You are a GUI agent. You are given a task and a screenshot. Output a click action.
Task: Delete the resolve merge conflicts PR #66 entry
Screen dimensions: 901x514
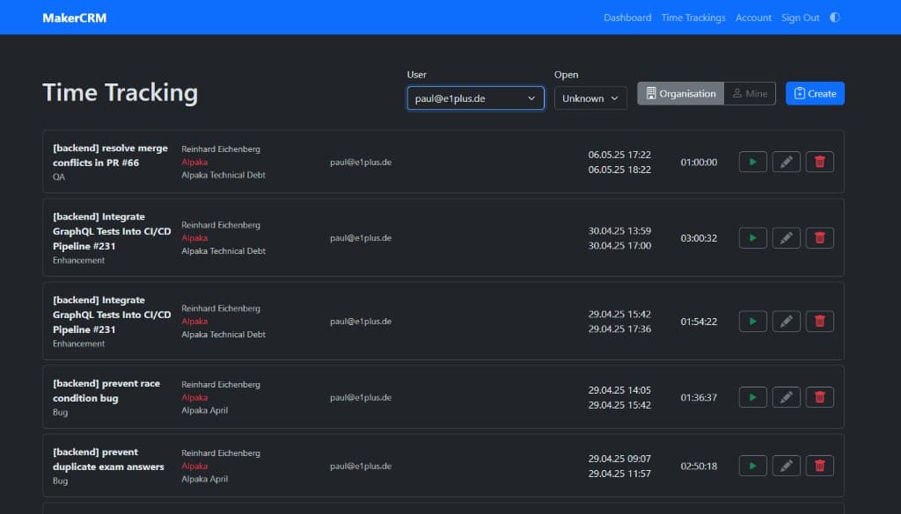pyautogui.click(x=819, y=162)
